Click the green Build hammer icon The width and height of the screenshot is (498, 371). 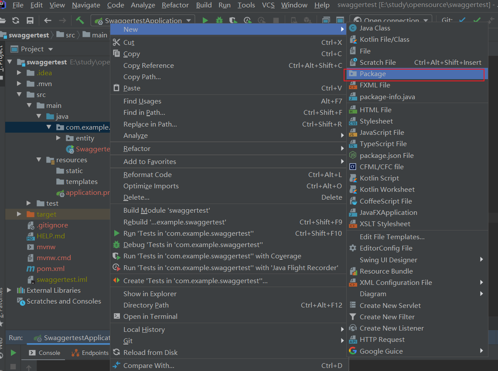pos(80,20)
